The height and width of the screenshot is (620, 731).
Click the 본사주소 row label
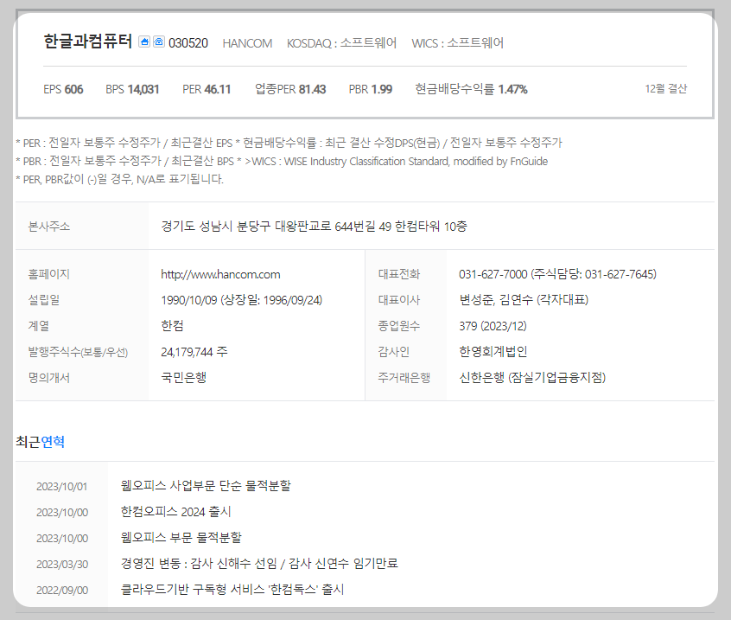(49, 227)
